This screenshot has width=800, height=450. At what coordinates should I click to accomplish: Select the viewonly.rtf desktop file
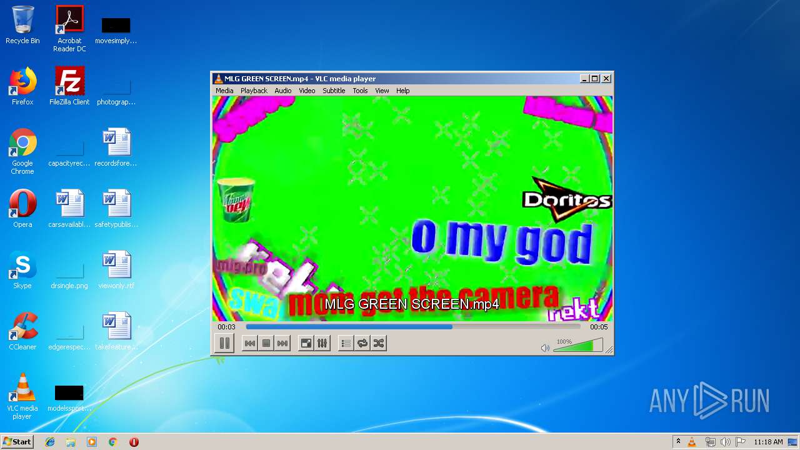(116, 270)
